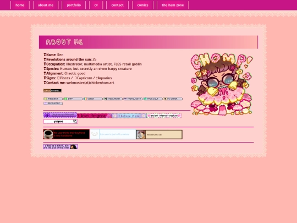Click the 'ancient internet creature' blinkie
This screenshot has height=223, width=297.
pyautogui.click(x=164, y=116)
